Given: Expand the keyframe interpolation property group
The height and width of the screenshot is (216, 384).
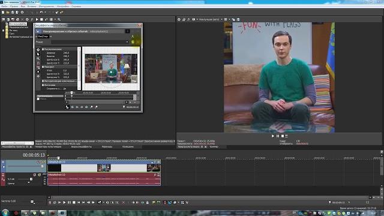Looking at the screenshot, I should [43, 81].
